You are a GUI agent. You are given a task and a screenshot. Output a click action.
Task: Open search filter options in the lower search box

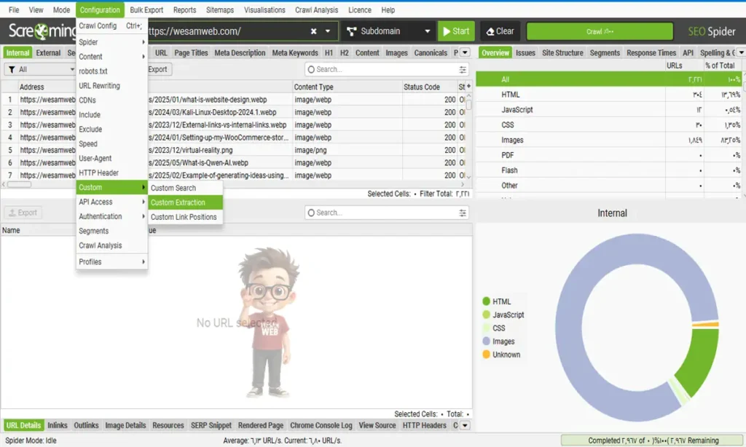463,213
